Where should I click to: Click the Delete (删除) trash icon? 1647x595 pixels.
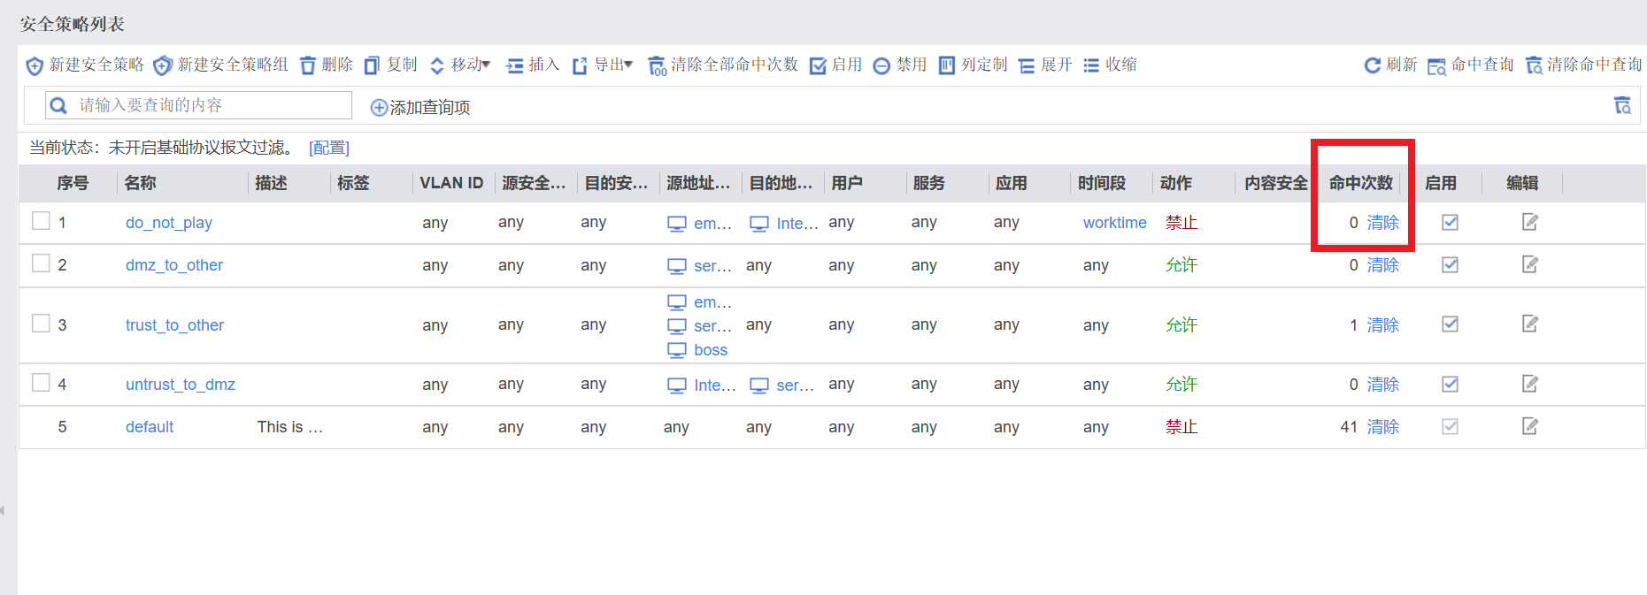coord(308,65)
